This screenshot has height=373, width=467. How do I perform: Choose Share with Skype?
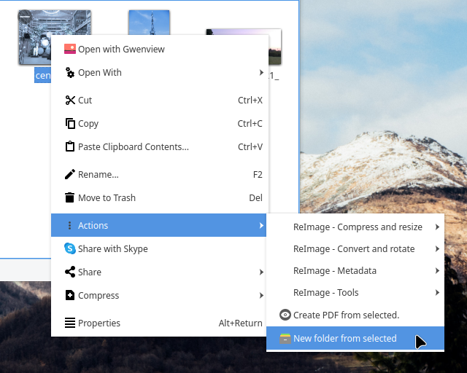click(x=160, y=248)
